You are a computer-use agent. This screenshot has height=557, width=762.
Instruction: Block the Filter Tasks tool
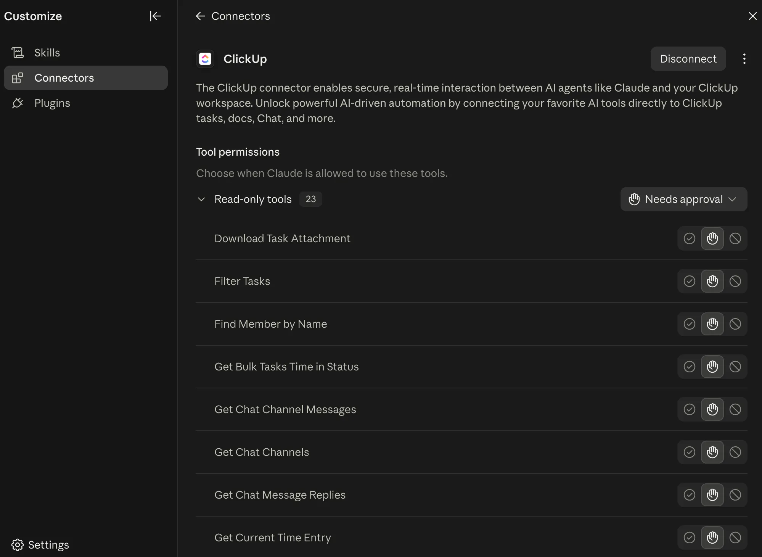[x=735, y=281]
